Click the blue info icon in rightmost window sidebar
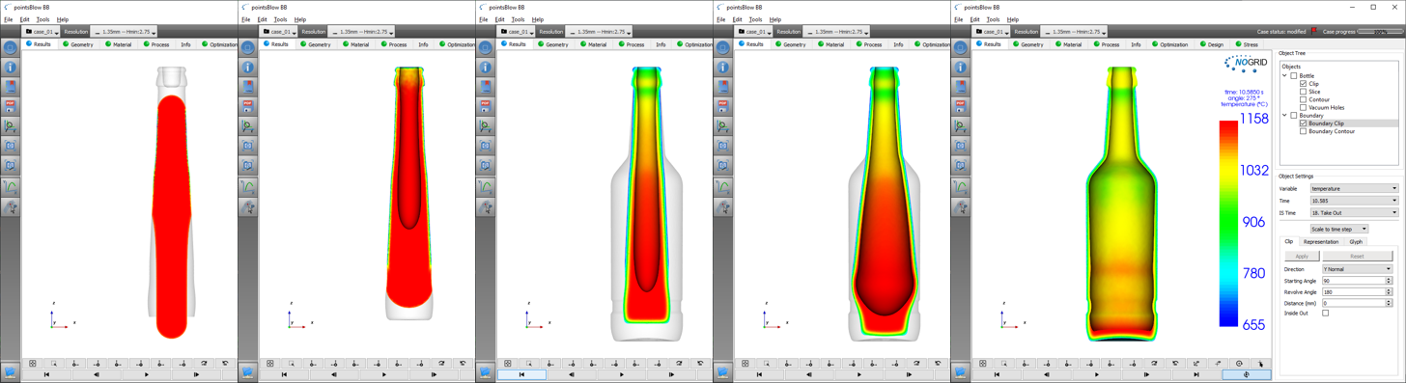Viewport: 1406px width, 383px height. pyautogui.click(x=961, y=68)
